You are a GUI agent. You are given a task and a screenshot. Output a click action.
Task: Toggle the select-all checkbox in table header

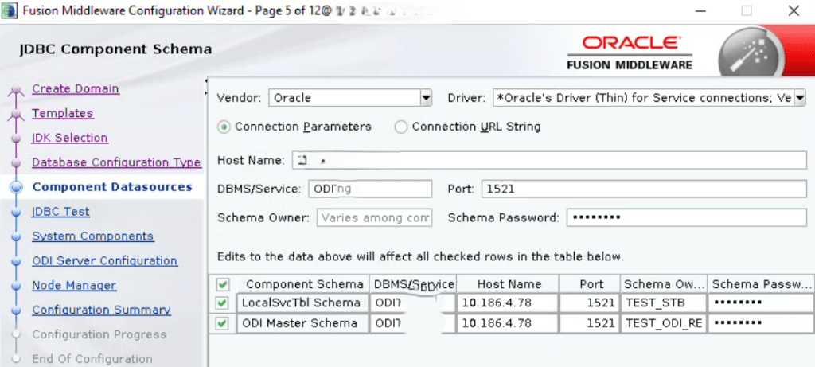[222, 284]
